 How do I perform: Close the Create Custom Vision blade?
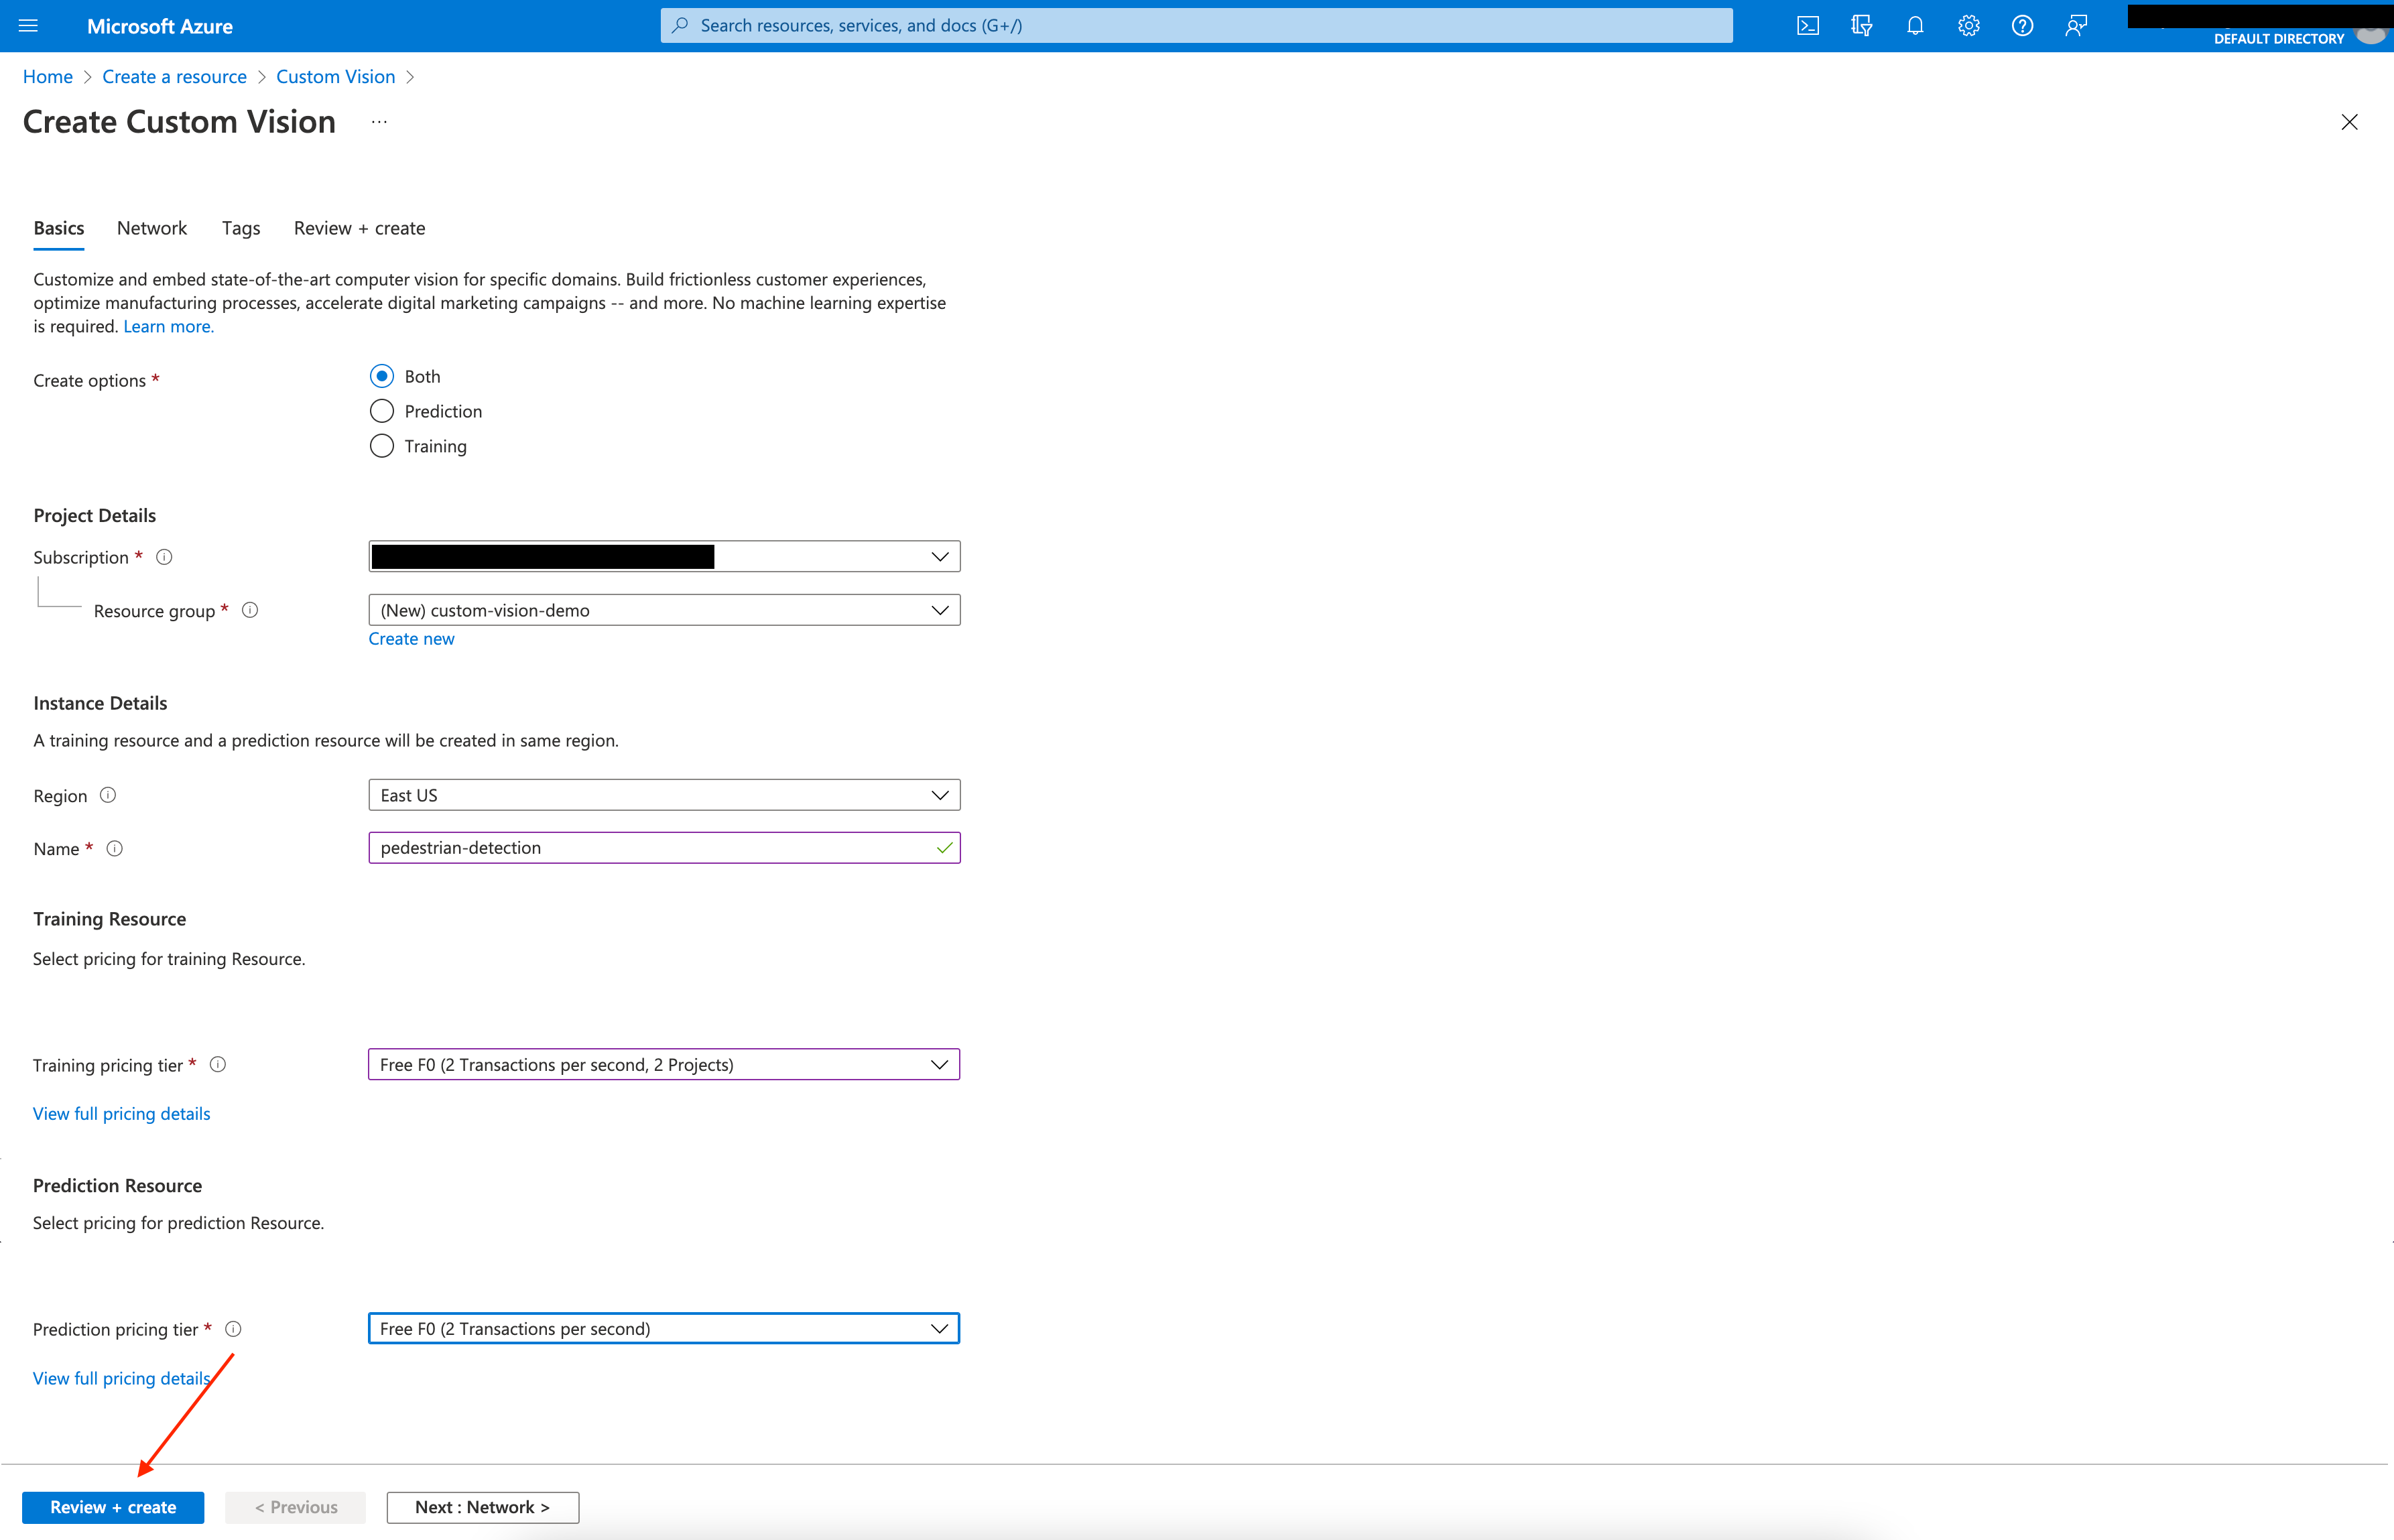pyautogui.click(x=2349, y=122)
